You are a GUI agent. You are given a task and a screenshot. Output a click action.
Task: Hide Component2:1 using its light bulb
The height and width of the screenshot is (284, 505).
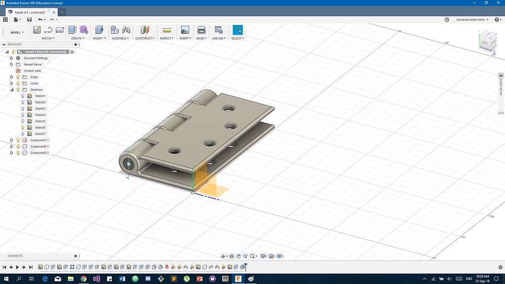[18, 146]
